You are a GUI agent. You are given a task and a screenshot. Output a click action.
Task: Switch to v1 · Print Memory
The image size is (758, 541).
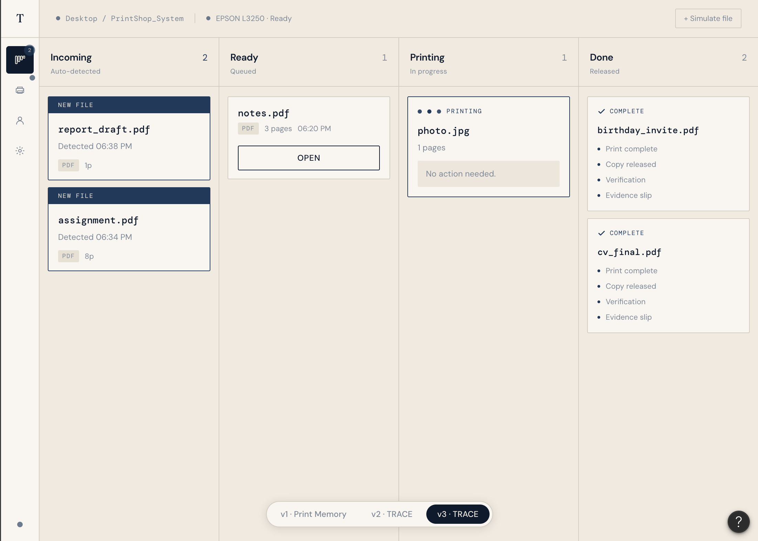(x=313, y=514)
